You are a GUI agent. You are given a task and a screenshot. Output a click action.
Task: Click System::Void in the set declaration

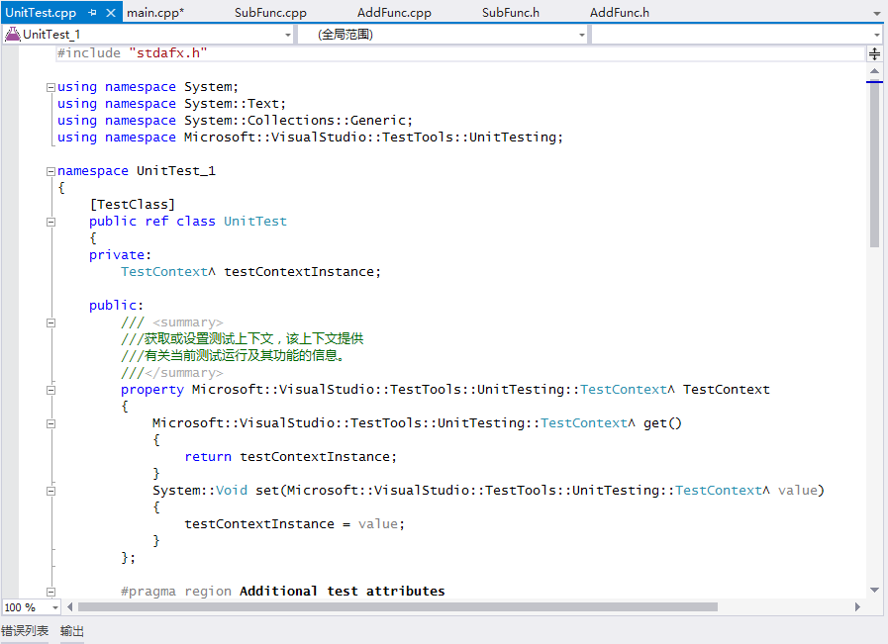coord(200,490)
